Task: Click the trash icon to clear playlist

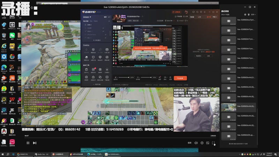Action: point(249,15)
